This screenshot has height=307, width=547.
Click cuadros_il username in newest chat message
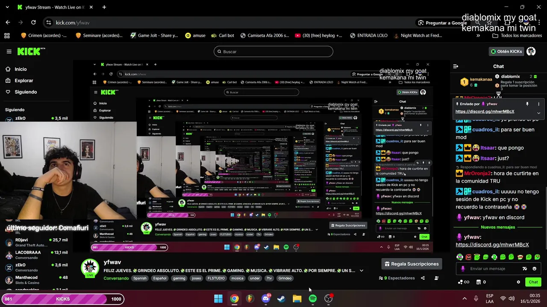[x=485, y=191]
